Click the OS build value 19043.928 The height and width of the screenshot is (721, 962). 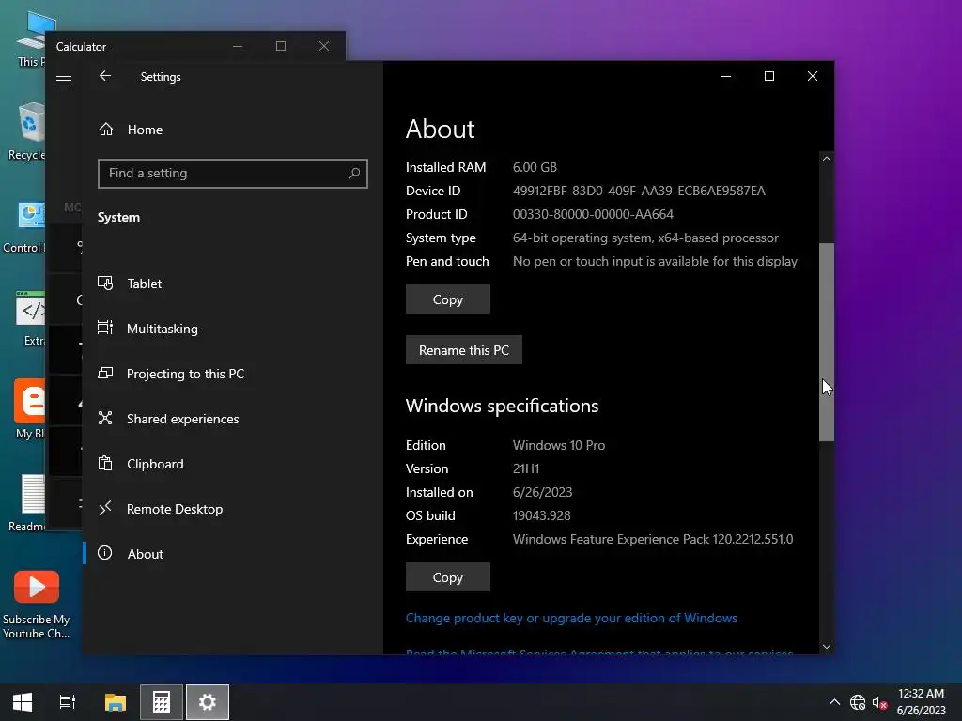pyautogui.click(x=542, y=515)
